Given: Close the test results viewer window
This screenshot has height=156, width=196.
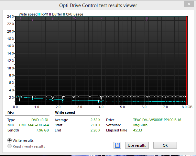Looking at the screenshot, I should pyautogui.click(x=189, y=4).
